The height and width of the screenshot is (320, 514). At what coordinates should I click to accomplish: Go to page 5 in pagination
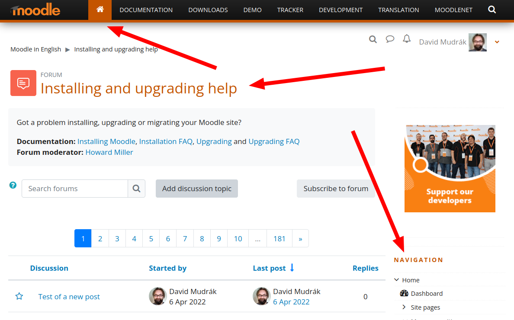[151, 238]
